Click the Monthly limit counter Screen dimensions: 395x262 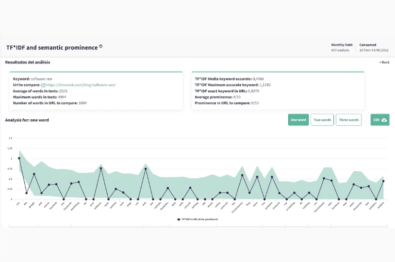coord(341,48)
